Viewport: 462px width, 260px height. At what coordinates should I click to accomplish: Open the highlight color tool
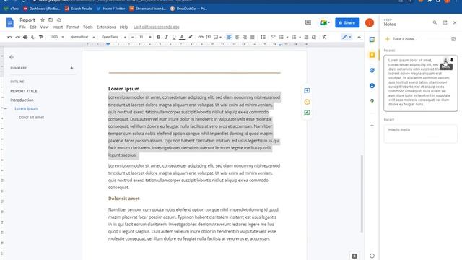(191, 37)
